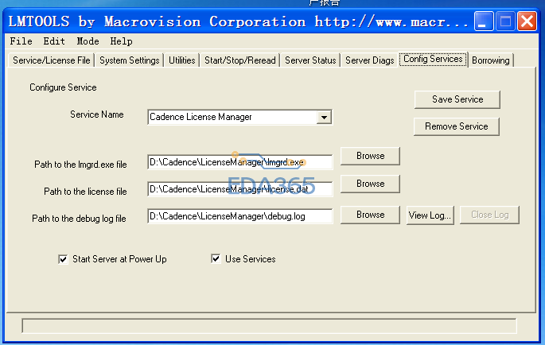Open the Help menu
This screenshot has height=345, width=545.
point(121,41)
